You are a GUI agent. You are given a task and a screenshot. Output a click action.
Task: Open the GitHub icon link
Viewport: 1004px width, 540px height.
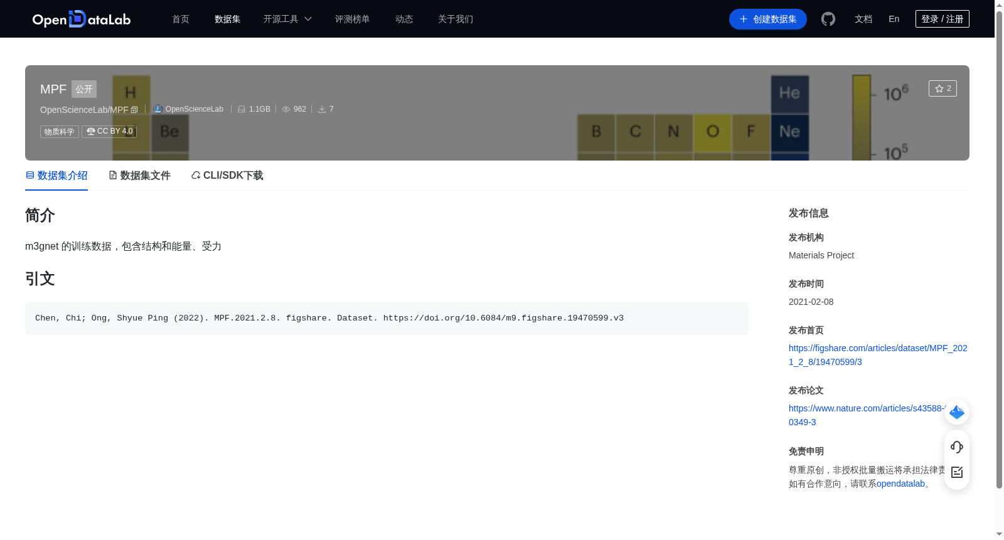tap(828, 19)
